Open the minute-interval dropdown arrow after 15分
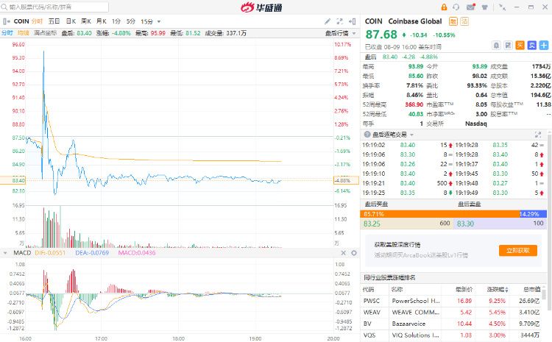This screenshot has height=342, width=552. (x=159, y=22)
